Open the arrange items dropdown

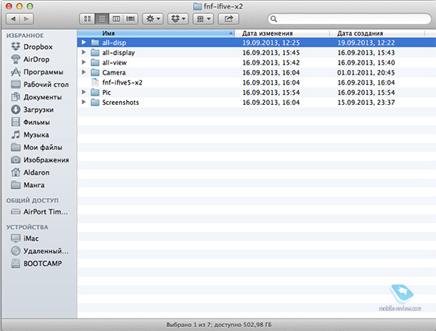click(x=203, y=19)
